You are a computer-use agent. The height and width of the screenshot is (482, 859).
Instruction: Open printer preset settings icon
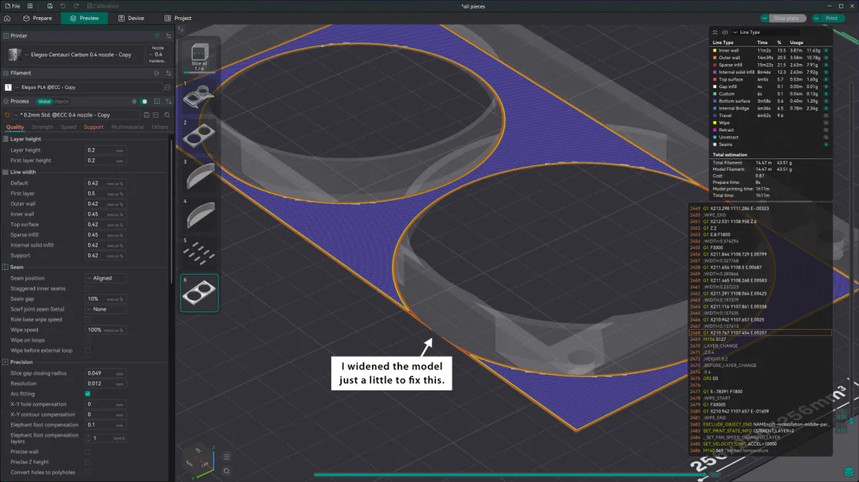click(x=168, y=35)
